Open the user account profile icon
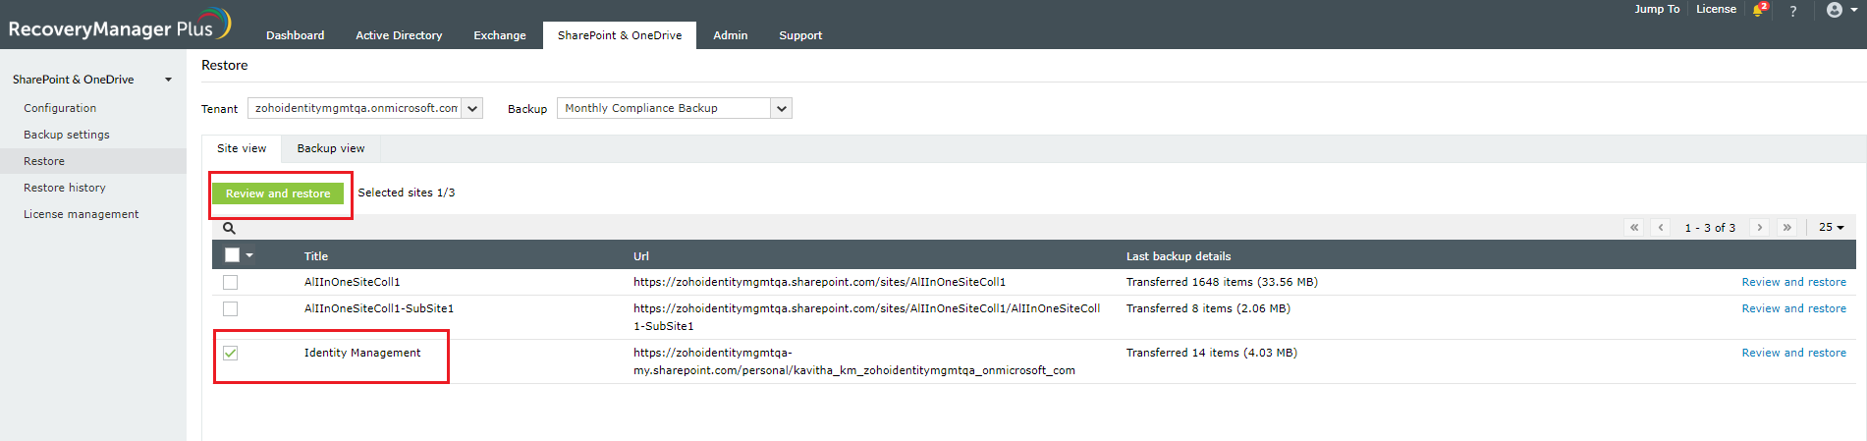Viewport: 1867px width, 441px height. [x=1835, y=10]
